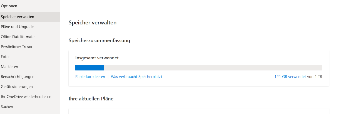Click the Optionen sidebar header

pos(9,6)
